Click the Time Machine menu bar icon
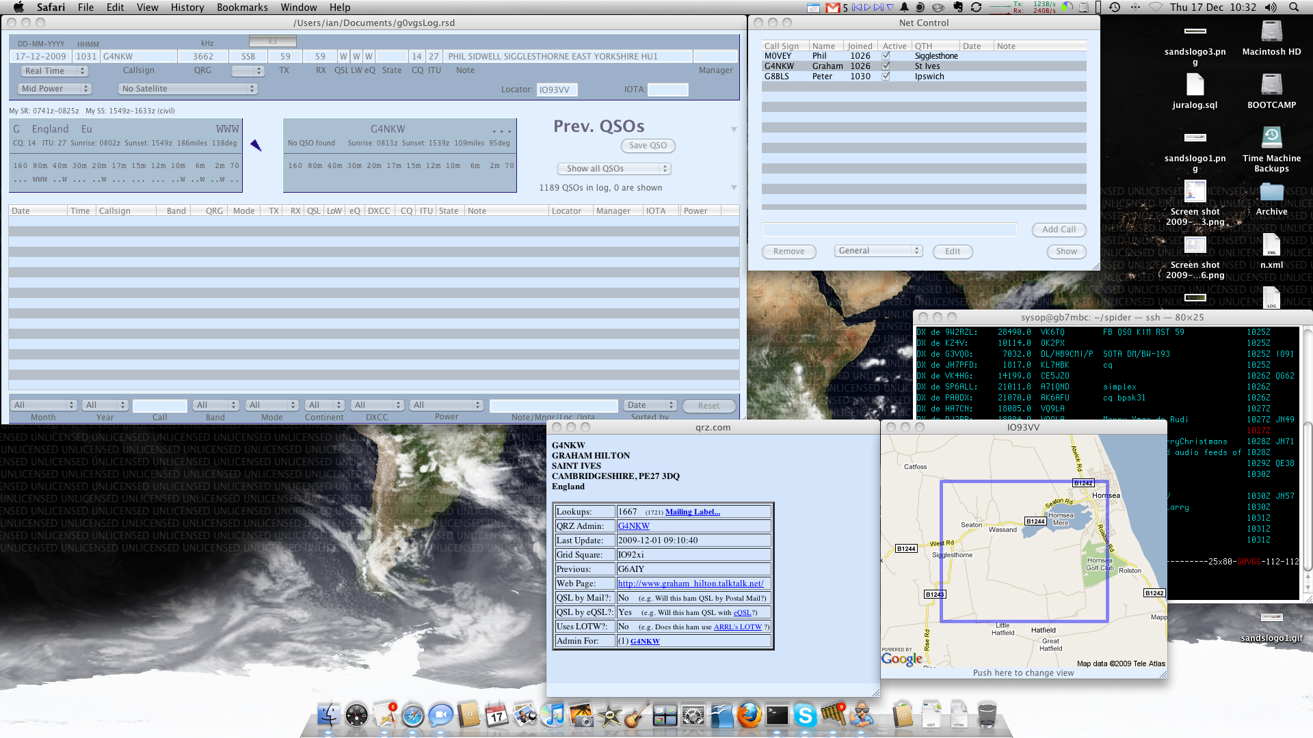The height and width of the screenshot is (738, 1313). 1115,8
